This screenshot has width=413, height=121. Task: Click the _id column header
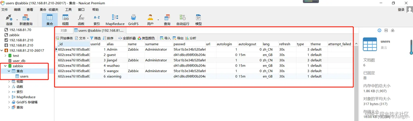click(x=73, y=44)
